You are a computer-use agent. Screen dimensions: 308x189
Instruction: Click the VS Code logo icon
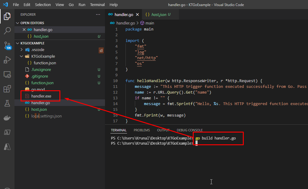coord(5,5)
